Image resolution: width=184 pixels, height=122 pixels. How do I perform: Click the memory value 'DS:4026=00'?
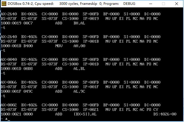coord(165,114)
